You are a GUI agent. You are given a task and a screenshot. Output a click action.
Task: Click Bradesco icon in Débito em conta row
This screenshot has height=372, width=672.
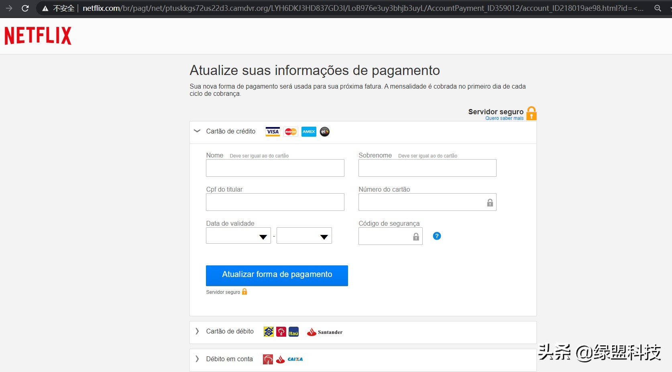click(268, 360)
